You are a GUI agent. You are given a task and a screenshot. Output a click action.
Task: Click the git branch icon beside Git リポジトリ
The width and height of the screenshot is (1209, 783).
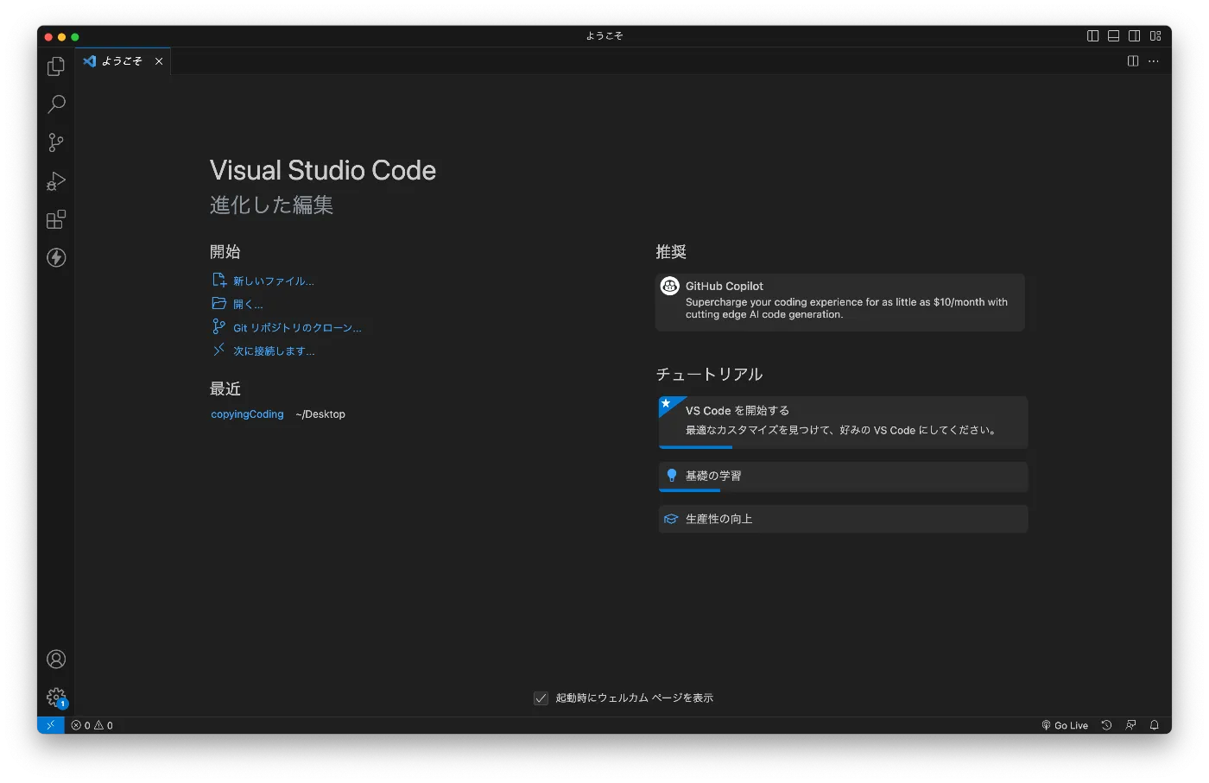(219, 327)
